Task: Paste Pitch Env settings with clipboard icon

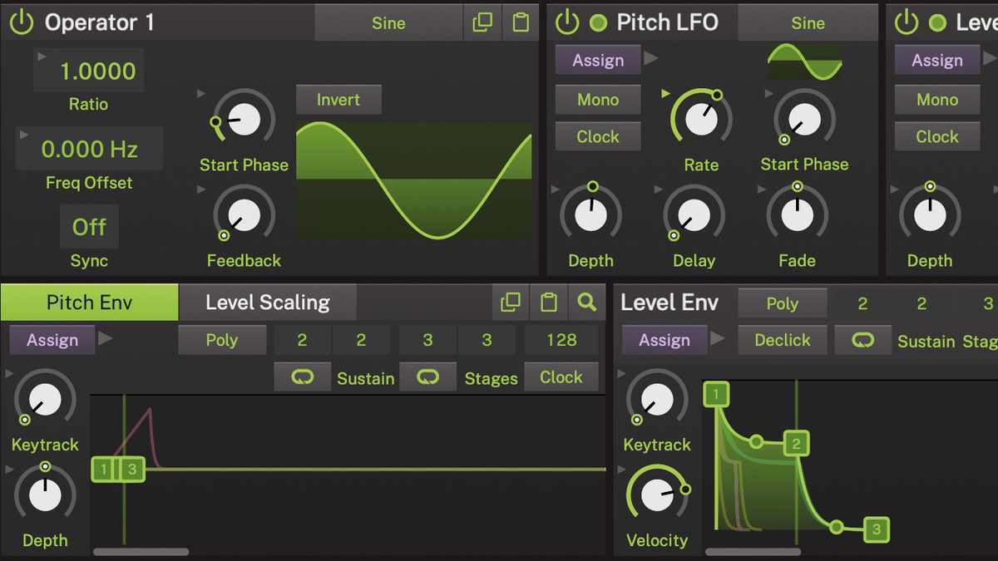Action: pos(549,303)
